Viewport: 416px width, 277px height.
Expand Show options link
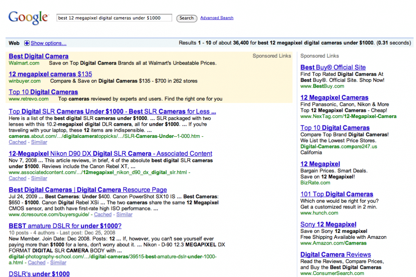point(48,43)
